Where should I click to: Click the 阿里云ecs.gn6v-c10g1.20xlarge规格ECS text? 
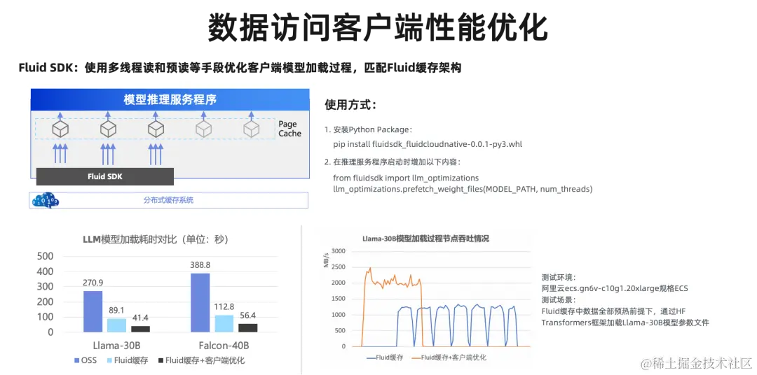point(615,289)
